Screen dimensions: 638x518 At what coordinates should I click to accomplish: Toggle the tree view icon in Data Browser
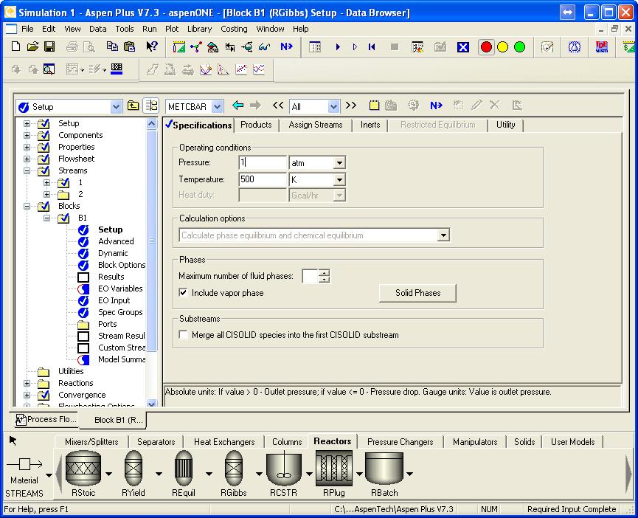click(x=151, y=106)
